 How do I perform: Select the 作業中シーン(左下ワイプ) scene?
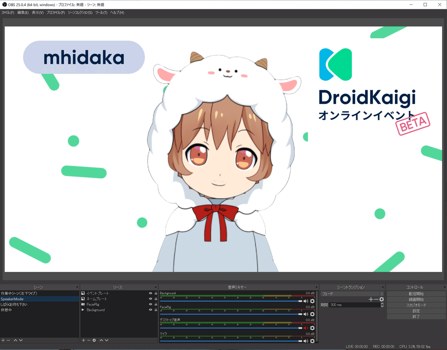coord(39,293)
